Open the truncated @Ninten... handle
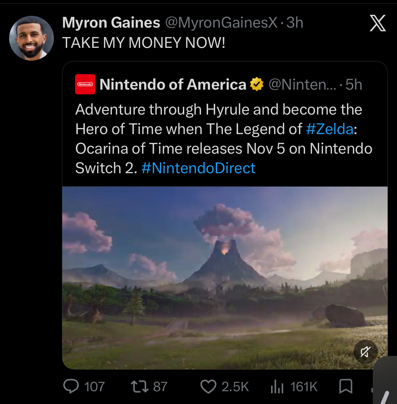The height and width of the screenshot is (404, 397). (x=302, y=85)
